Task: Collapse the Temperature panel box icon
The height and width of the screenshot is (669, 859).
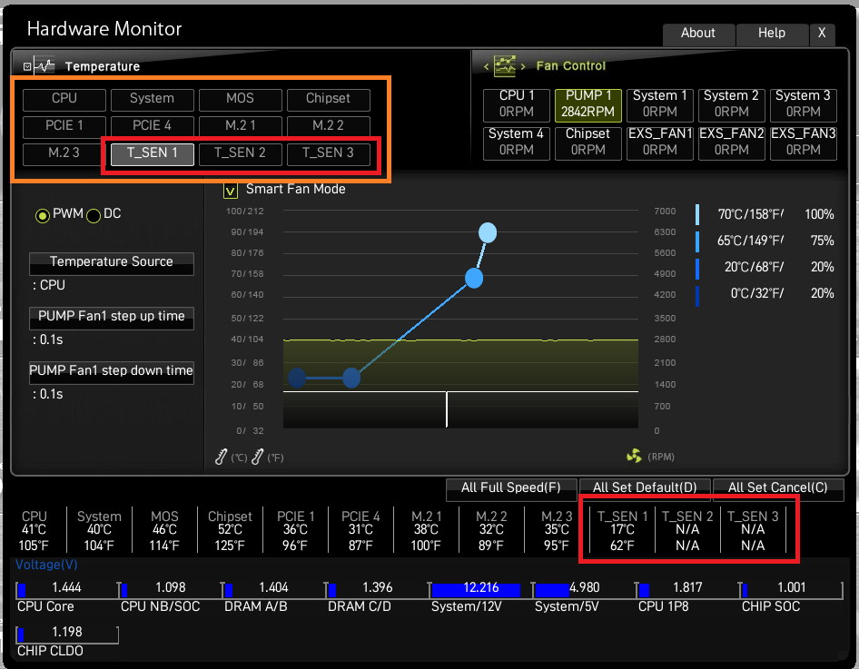Action: point(27,67)
